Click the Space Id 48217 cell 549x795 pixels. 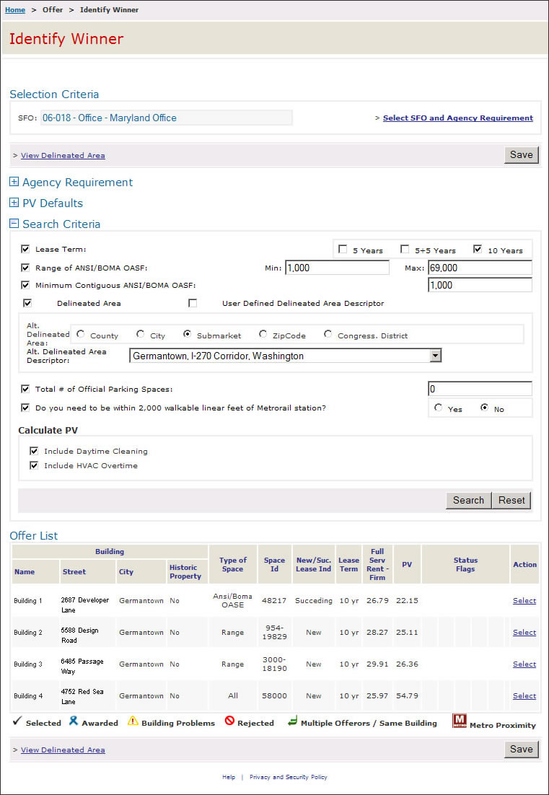(274, 601)
